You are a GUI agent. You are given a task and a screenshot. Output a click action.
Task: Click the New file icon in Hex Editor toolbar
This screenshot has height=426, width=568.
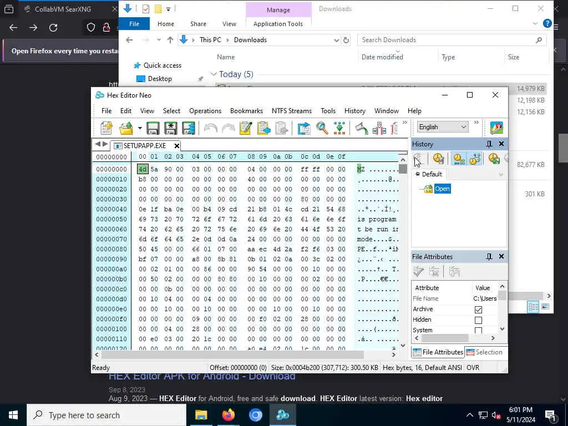(x=106, y=128)
